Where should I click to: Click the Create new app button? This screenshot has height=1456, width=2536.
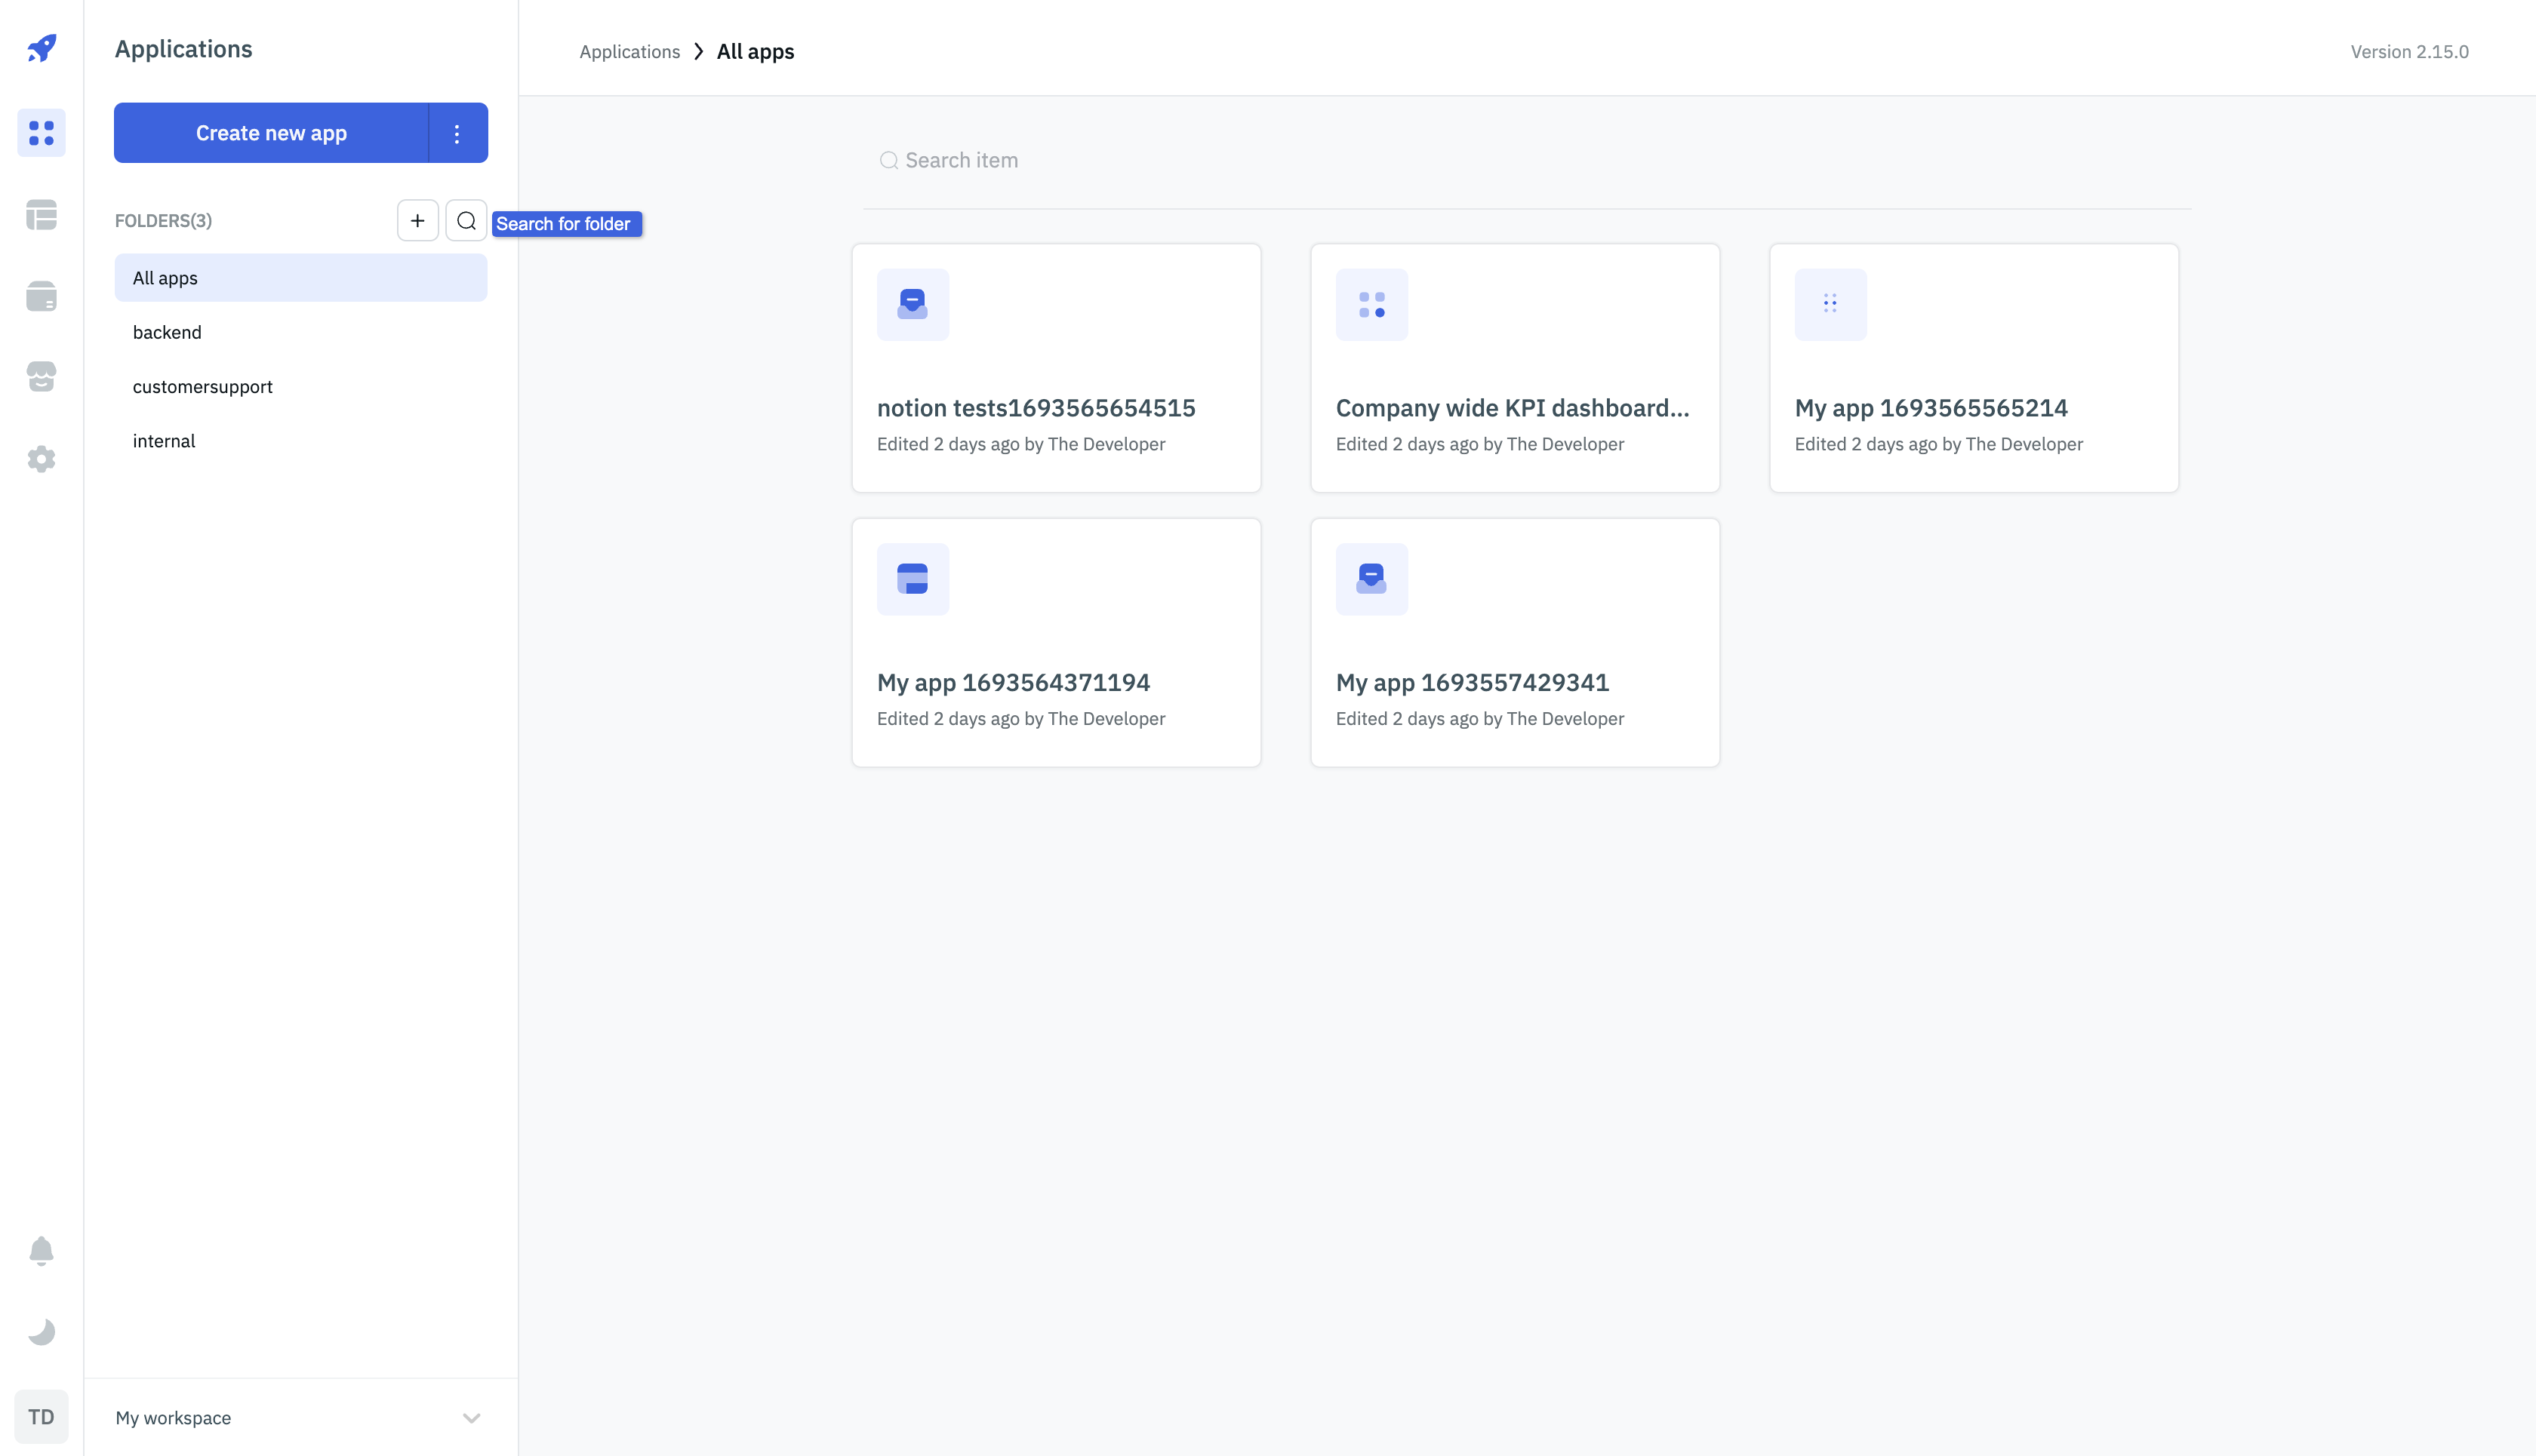[271, 133]
